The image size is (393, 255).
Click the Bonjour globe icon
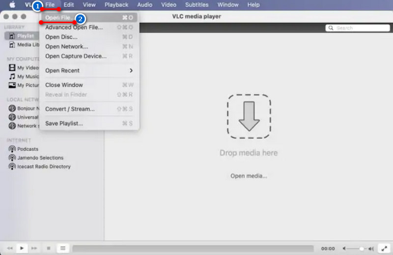coord(12,108)
